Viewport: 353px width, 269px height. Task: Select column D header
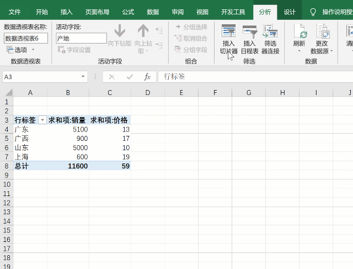pyautogui.click(x=148, y=92)
